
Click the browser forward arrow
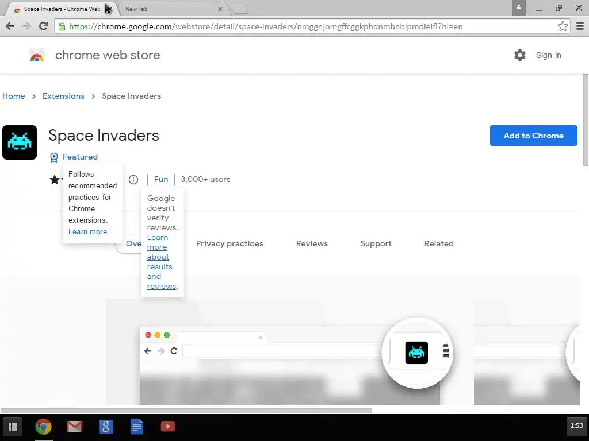[26, 26]
